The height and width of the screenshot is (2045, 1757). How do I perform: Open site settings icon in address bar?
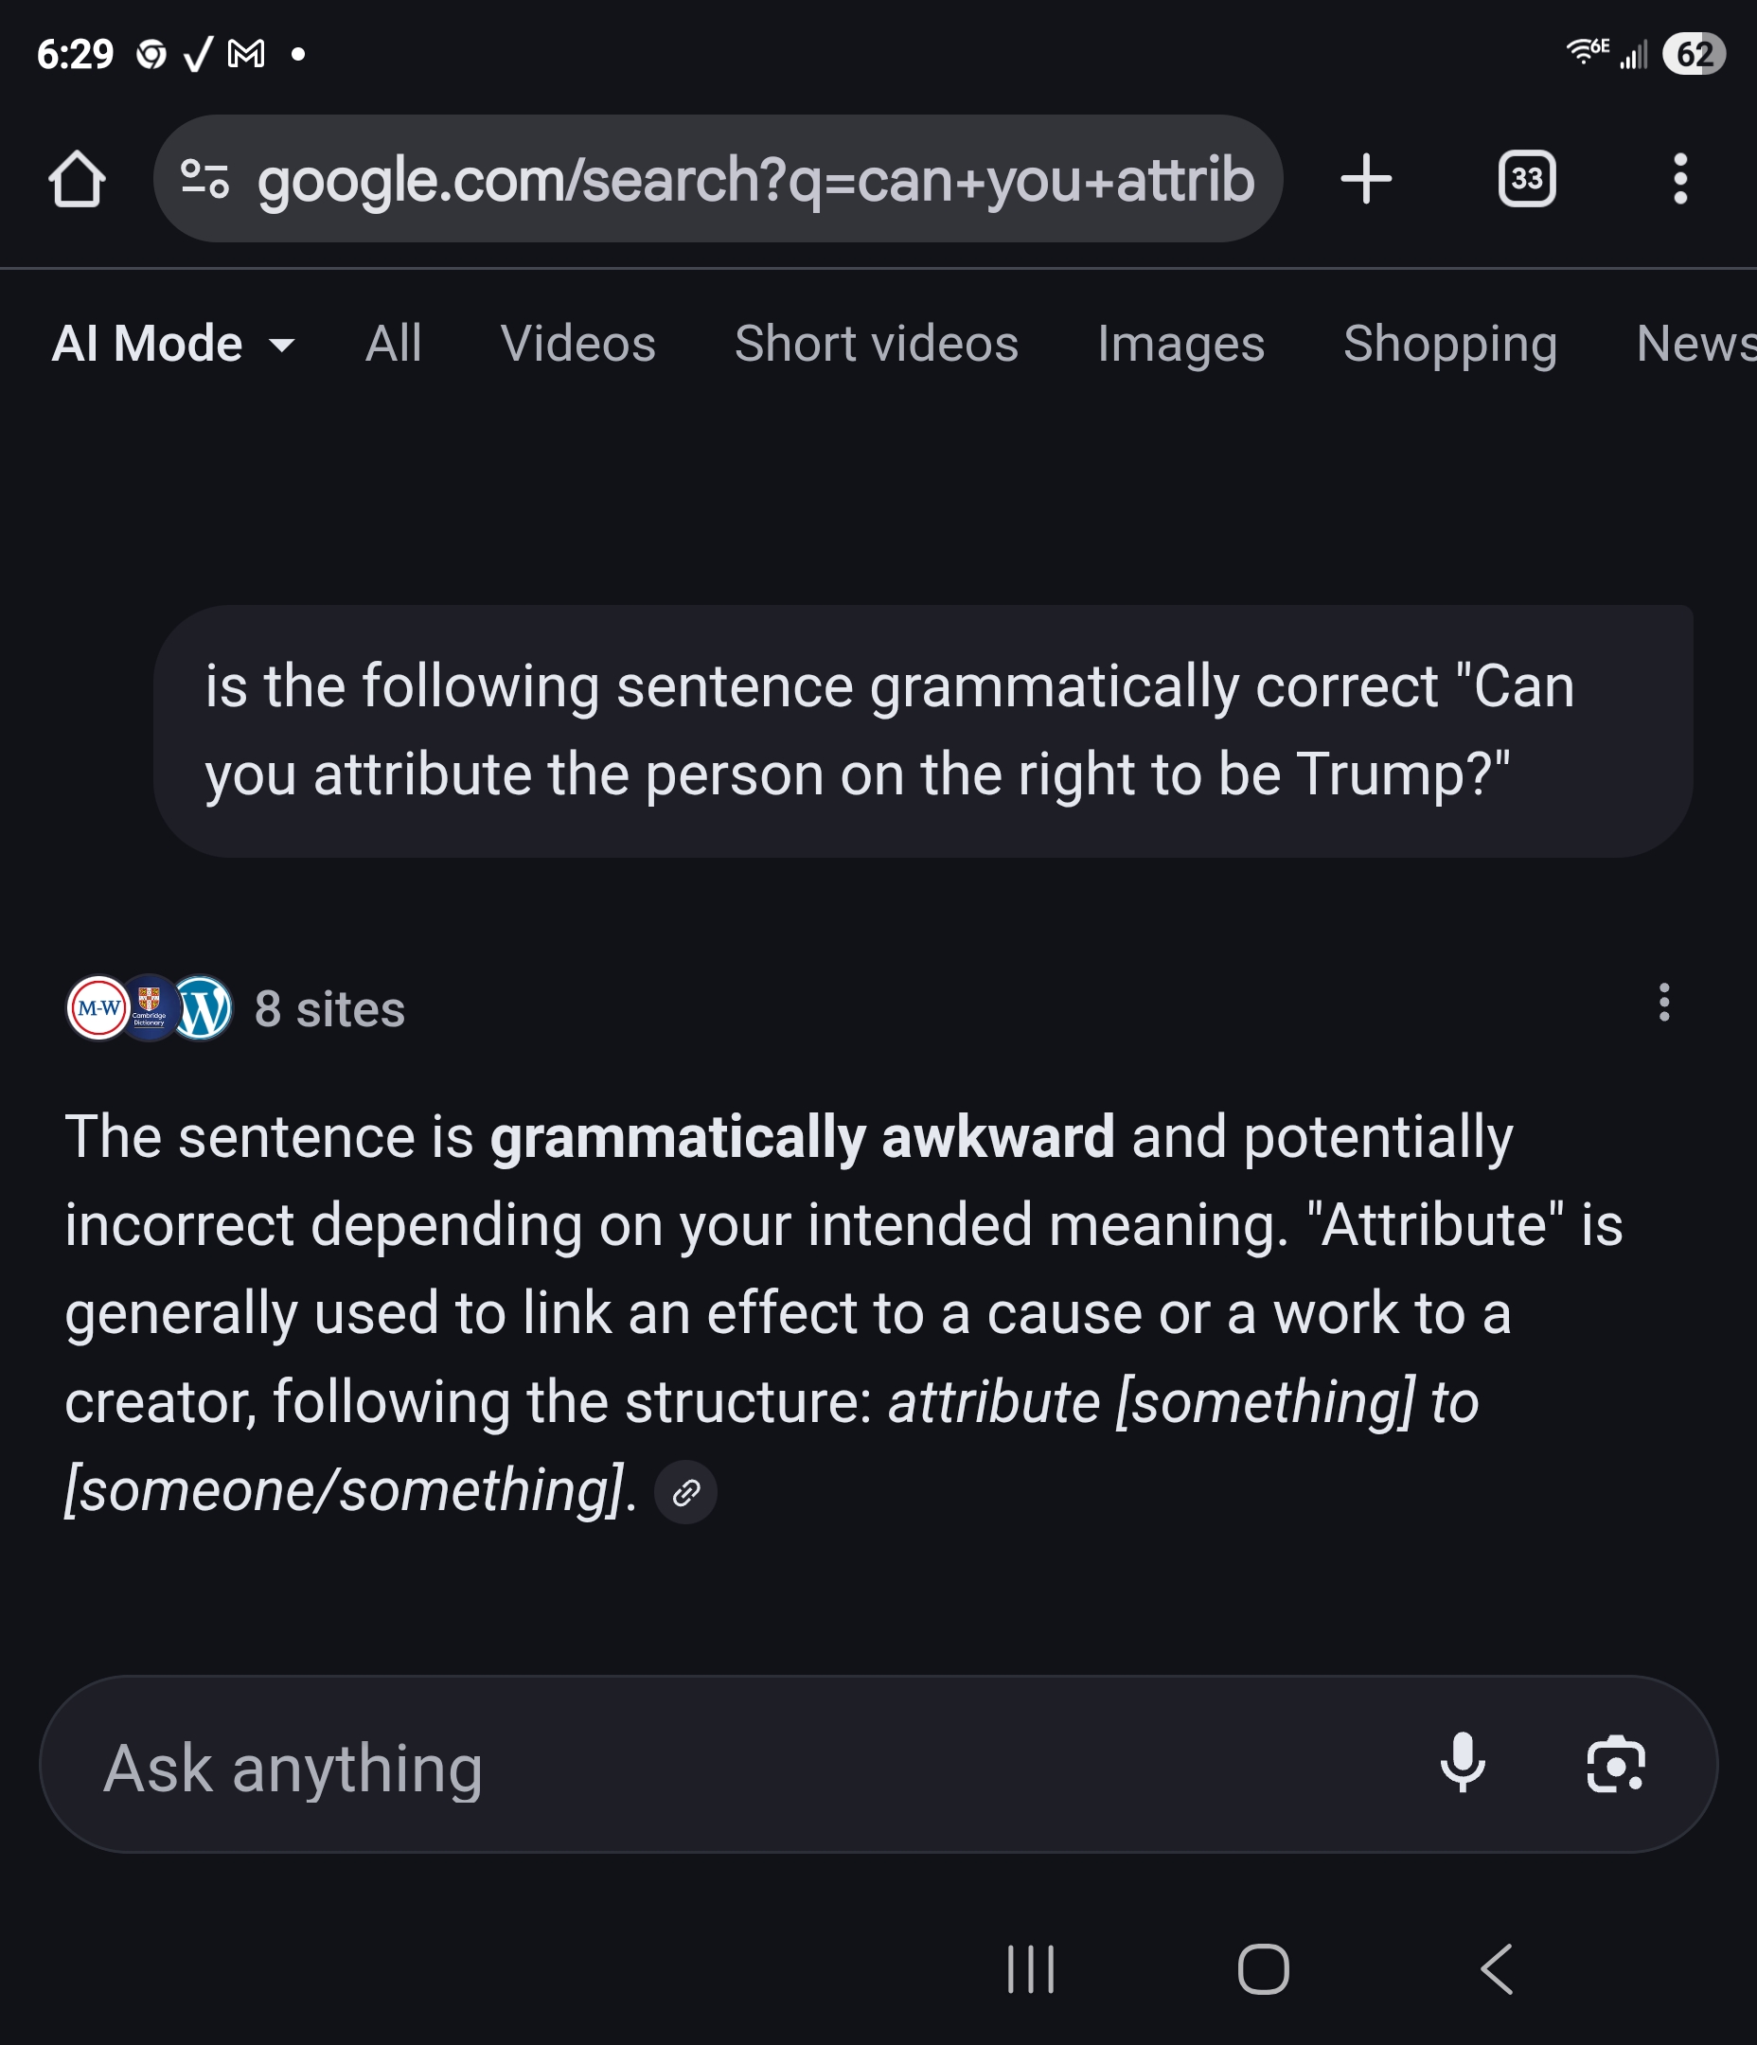(205, 180)
